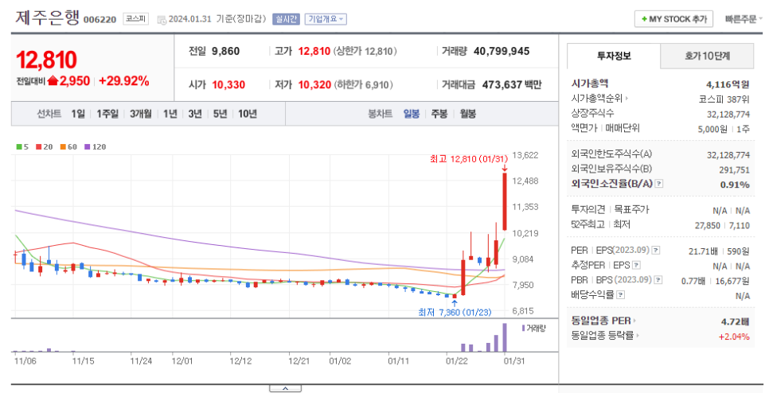Click the 실시간 badge
769x393 pixels.
[286, 19]
